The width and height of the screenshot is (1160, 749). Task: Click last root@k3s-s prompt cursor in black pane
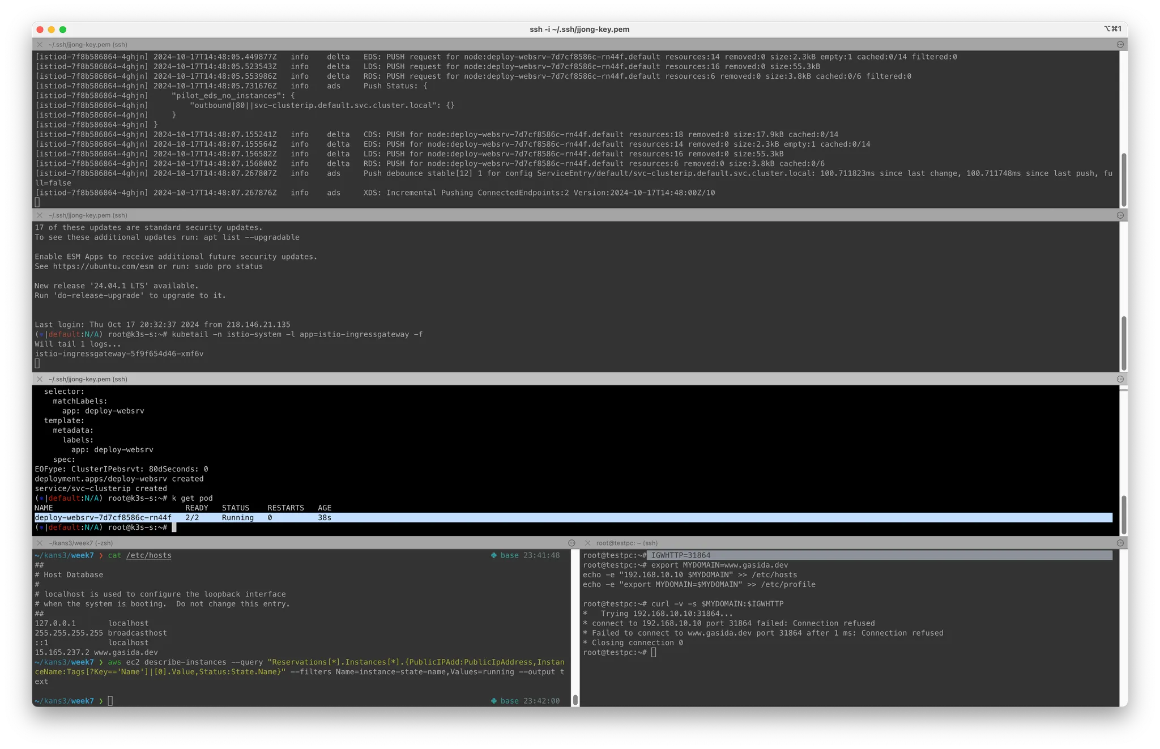pyautogui.click(x=174, y=527)
